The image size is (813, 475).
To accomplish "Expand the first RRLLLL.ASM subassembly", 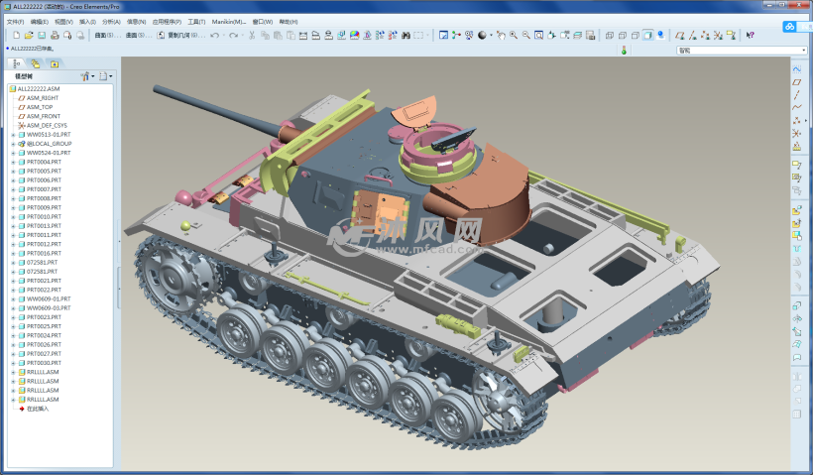I will 13,373.
